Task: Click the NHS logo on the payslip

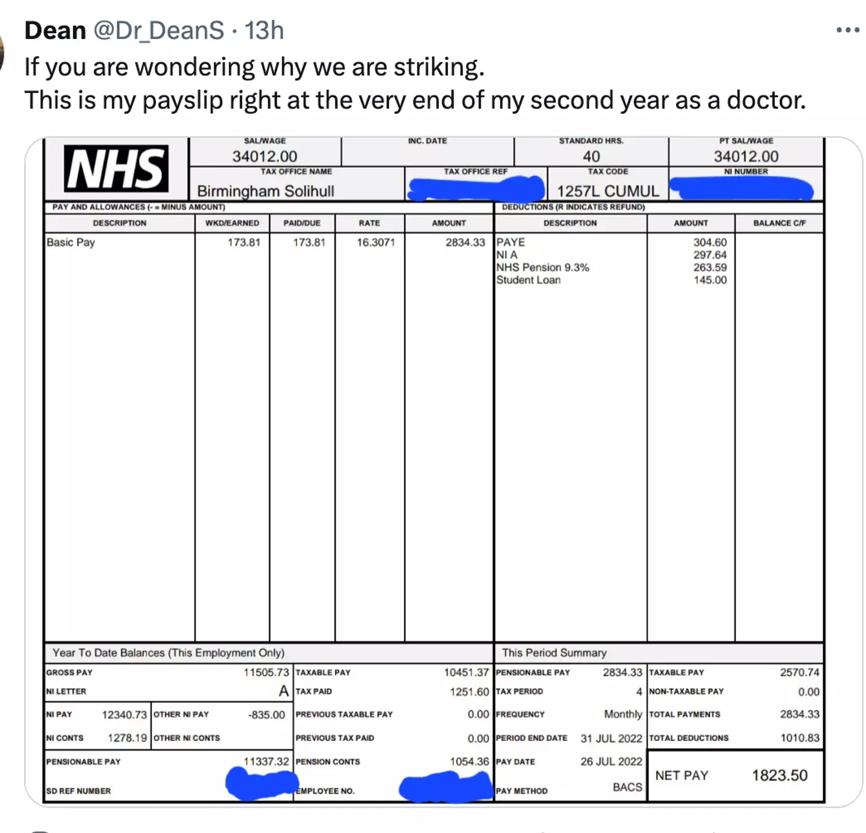Action: point(116,169)
